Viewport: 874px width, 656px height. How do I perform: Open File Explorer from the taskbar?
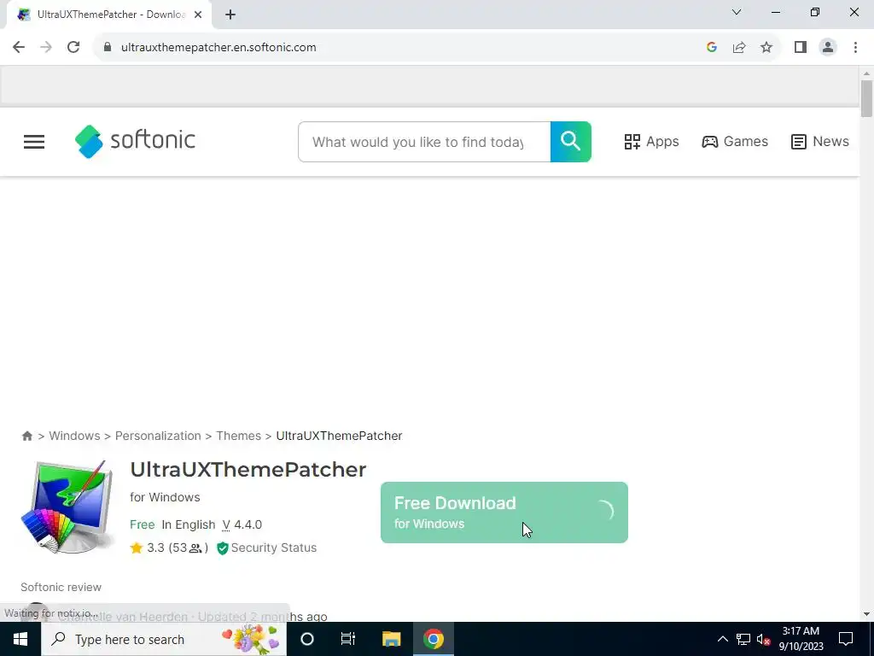(391, 639)
